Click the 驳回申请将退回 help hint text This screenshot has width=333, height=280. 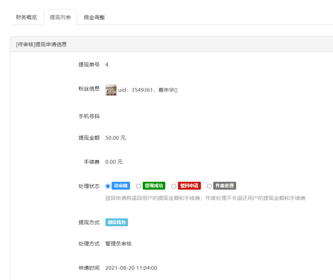(205, 198)
